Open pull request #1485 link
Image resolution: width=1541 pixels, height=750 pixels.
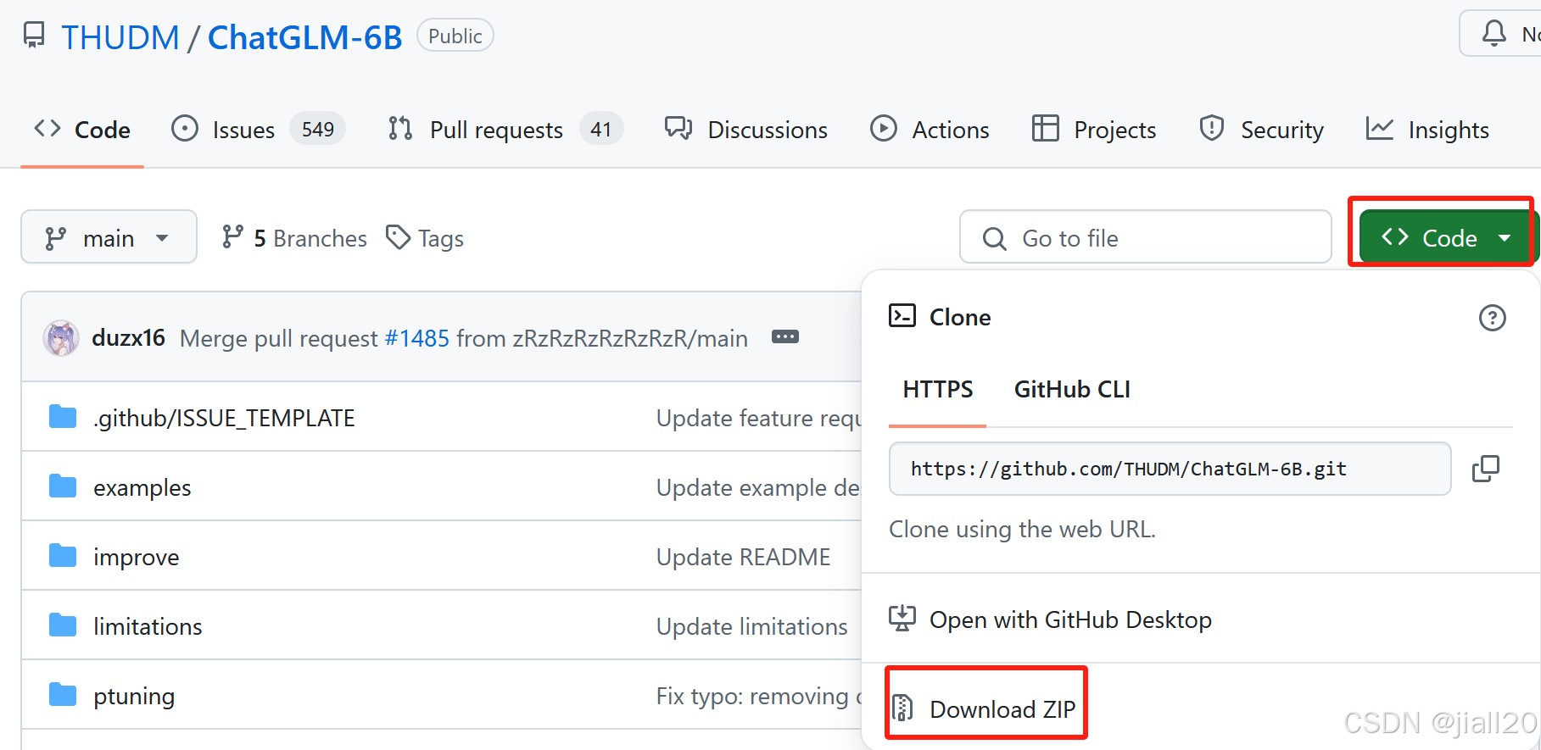coord(417,338)
